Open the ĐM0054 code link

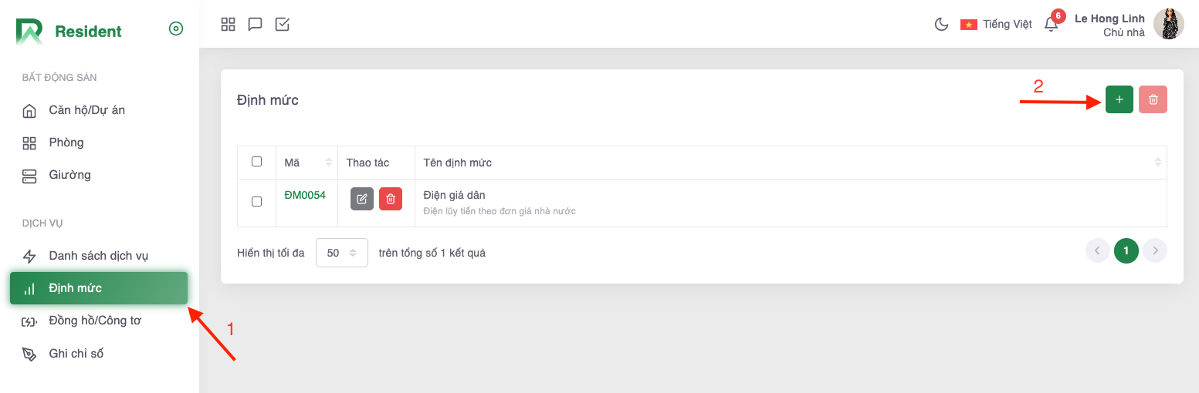305,196
